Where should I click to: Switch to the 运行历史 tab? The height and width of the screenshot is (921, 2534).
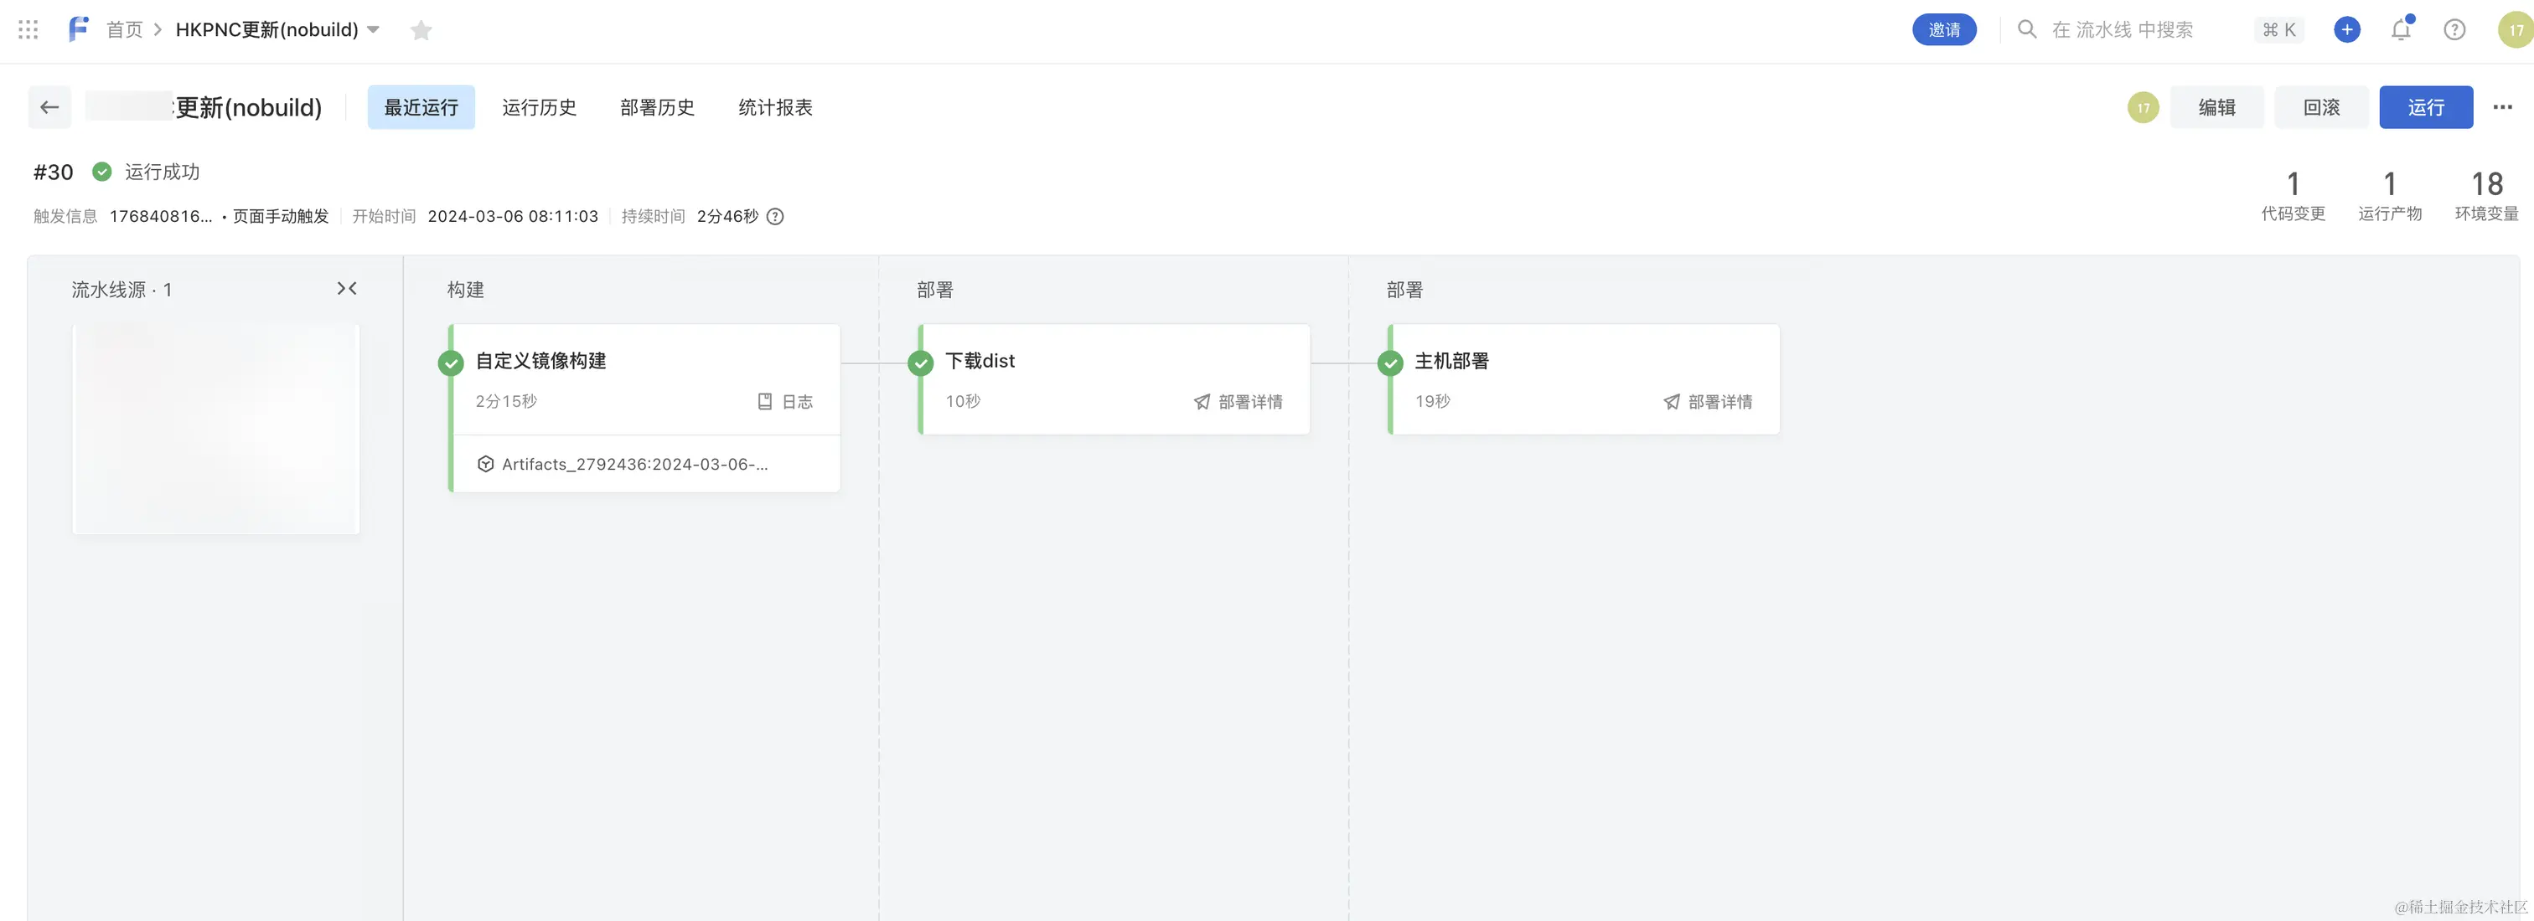[538, 107]
